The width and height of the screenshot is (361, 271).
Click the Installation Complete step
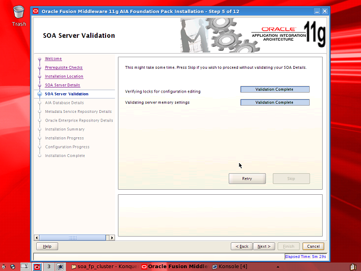(x=65, y=156)
